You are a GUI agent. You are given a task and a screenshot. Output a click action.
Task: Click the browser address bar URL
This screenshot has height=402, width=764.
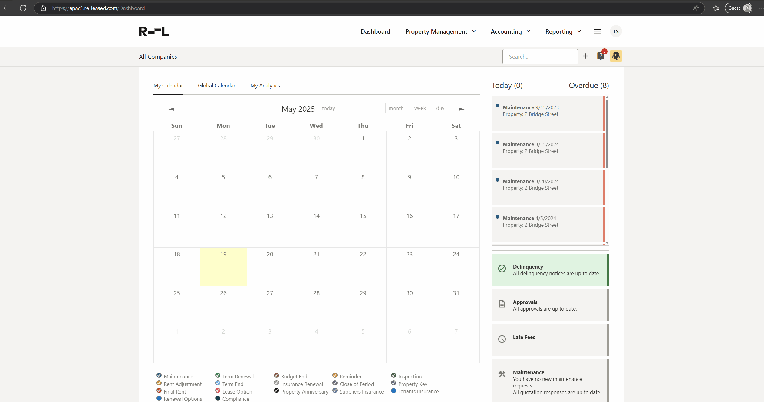(98, 8)
